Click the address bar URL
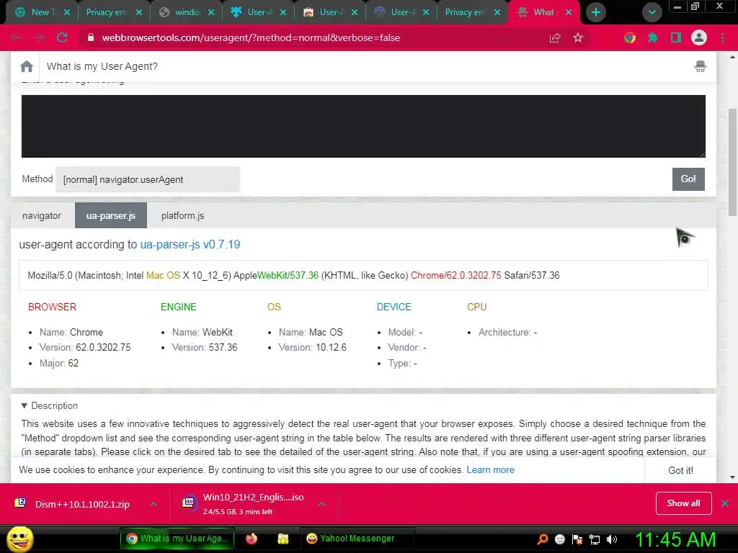 (x=251, y=37)
